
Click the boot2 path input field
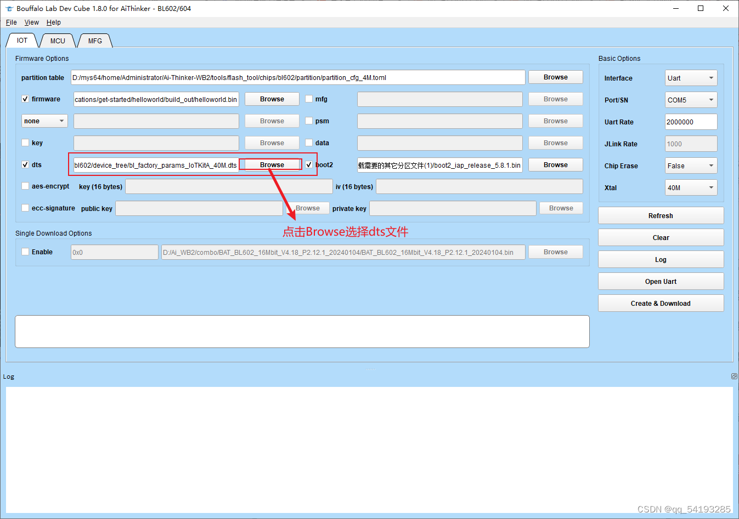440,165
